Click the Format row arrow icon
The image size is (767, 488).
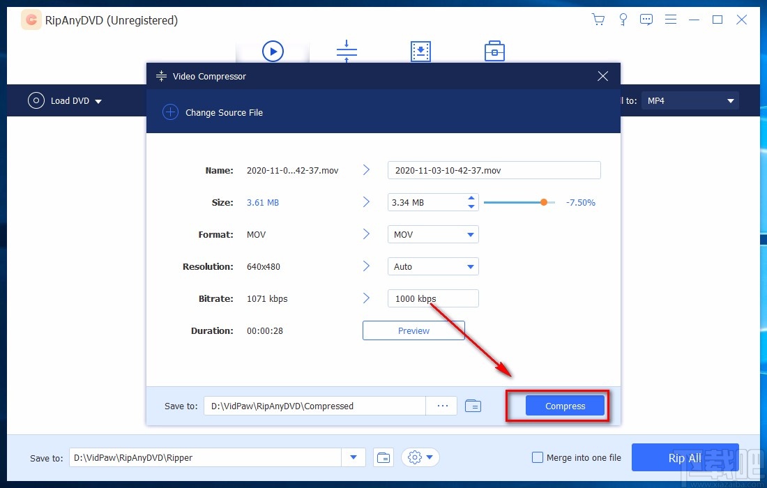click(x=366, y=234)
